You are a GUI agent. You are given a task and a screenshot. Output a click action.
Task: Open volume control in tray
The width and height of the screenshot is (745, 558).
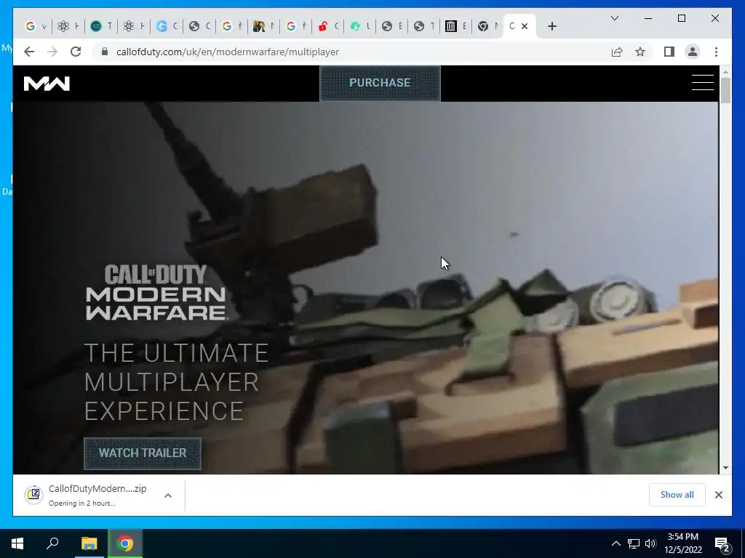pos(650,543)
